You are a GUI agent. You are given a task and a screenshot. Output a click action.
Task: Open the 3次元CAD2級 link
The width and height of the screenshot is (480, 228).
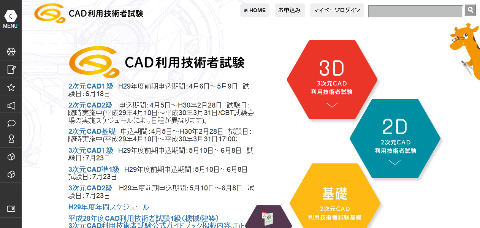coord(90,188)
